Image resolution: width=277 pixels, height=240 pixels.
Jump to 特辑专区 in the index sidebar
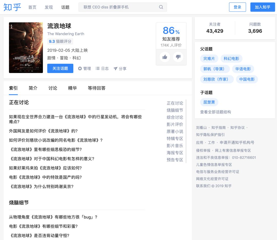click(175, 138)
